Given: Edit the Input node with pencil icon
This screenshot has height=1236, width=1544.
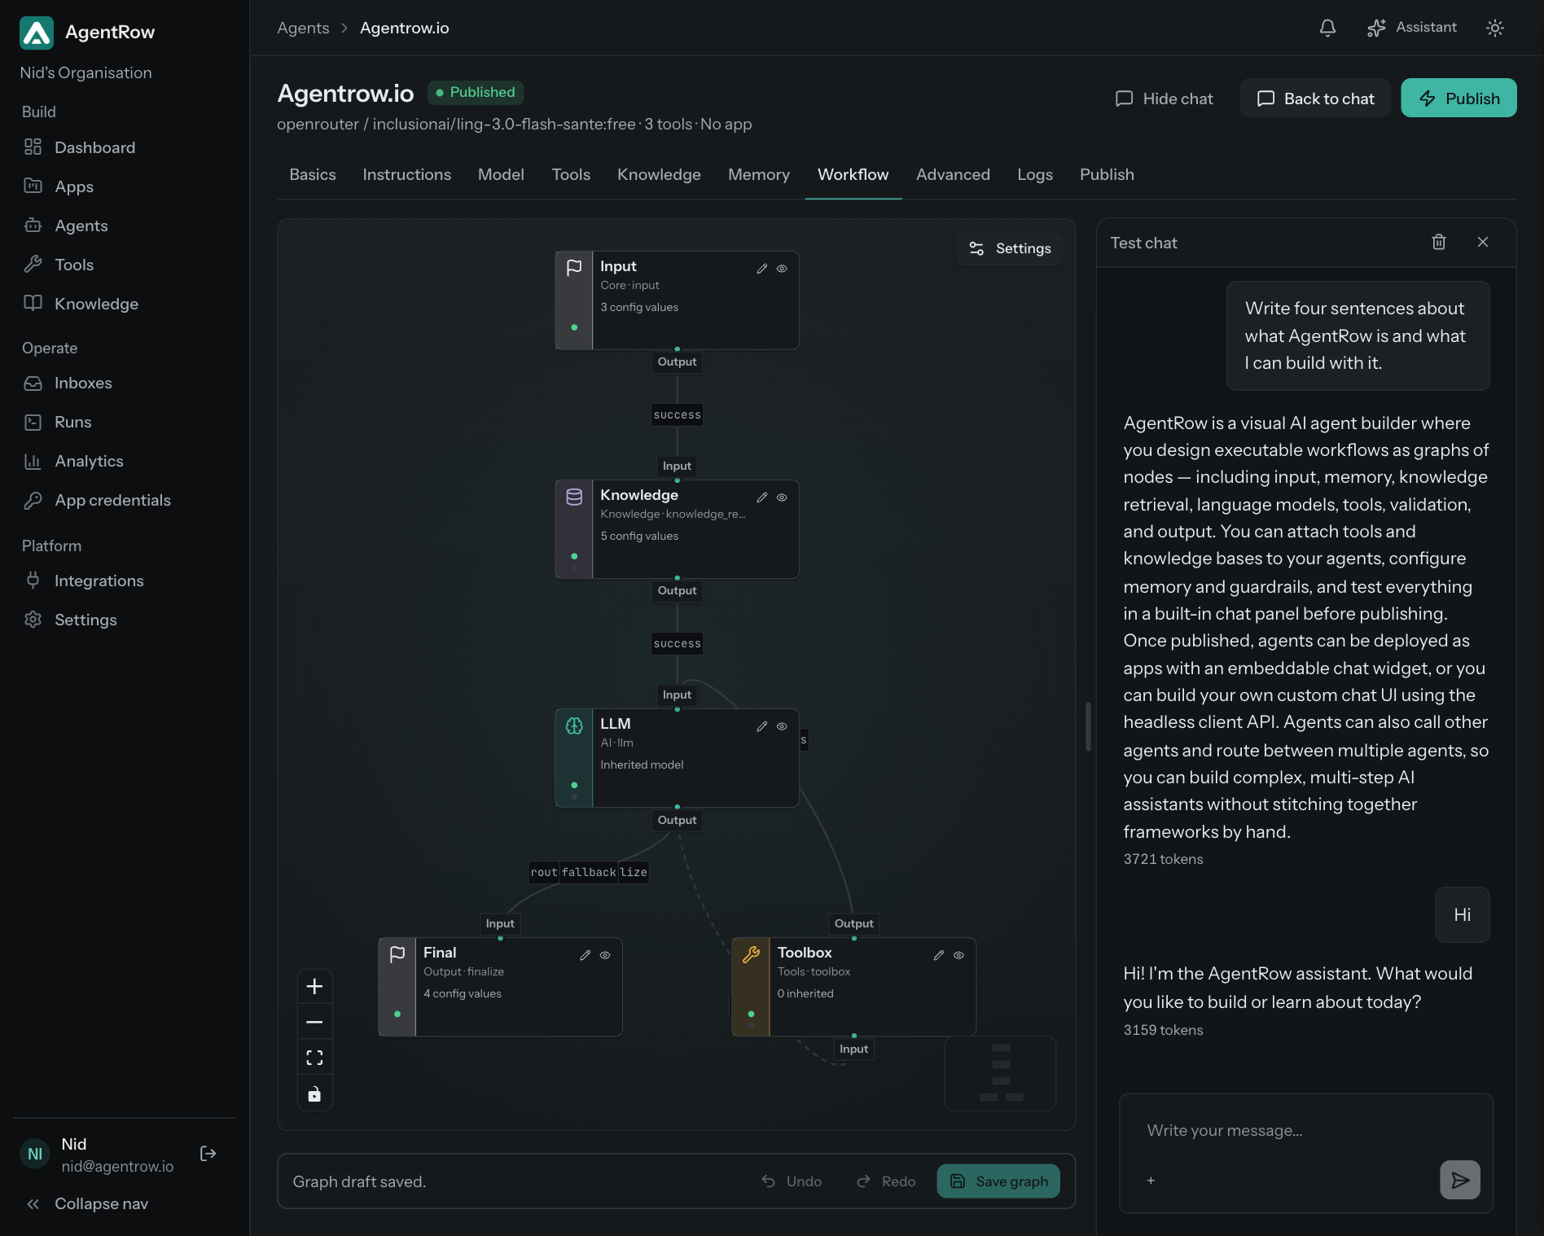Looking at the screenshot, I should pyautogui.click(x=762, y=269).
